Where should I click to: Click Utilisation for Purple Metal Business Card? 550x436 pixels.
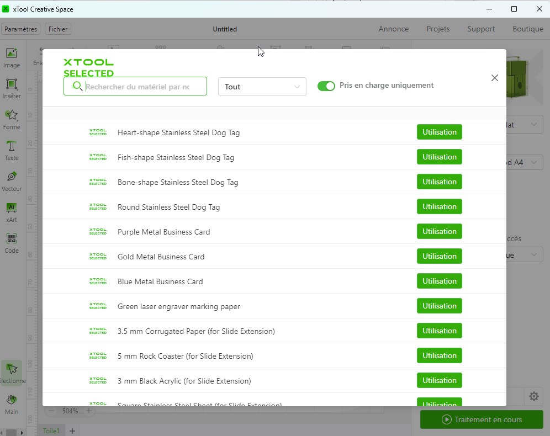(439, 231)
